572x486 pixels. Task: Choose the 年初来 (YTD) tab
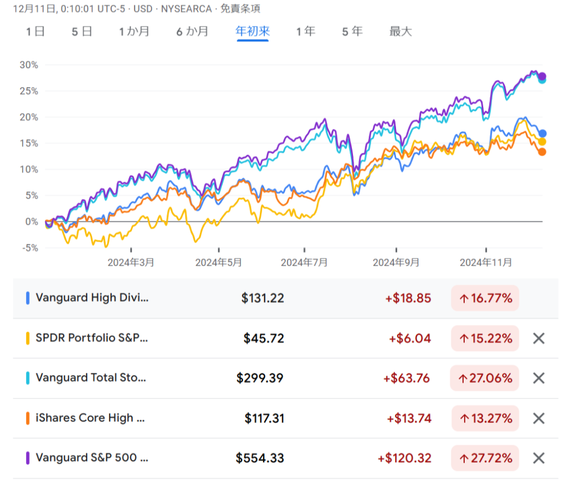[x=252, y=31]
